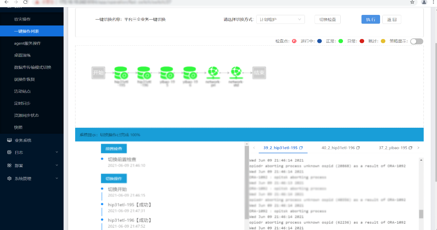
Task: Click the 结束 end node
Action: pyautogui.click(x=259, y=73)
